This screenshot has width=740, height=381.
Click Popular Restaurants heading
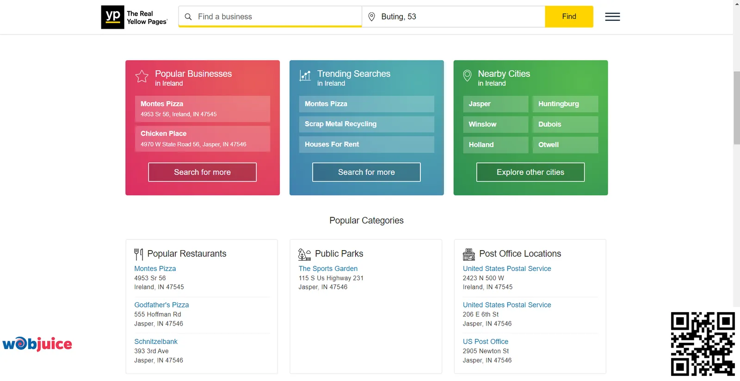pos(187,254)
